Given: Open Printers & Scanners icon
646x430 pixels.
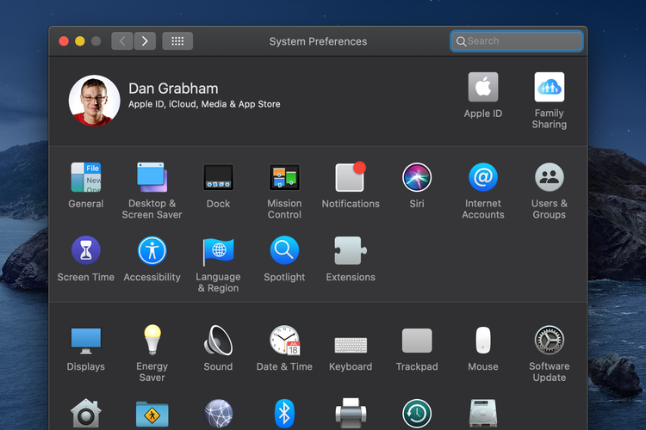Looking at the screenshot, I should (x=351, y=414).
